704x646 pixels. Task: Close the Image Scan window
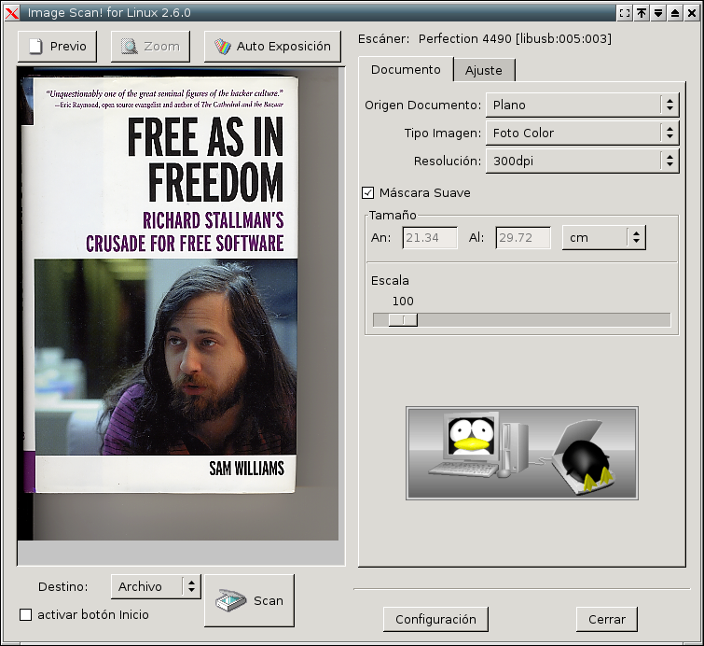point(692,13)
